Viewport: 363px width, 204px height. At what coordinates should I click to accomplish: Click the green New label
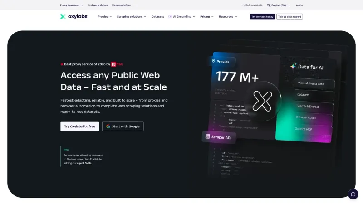pos(66,150)
